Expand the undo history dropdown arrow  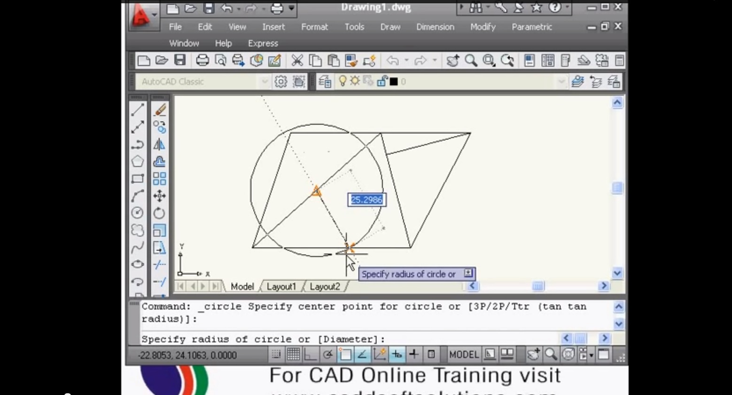pos(406,61)
